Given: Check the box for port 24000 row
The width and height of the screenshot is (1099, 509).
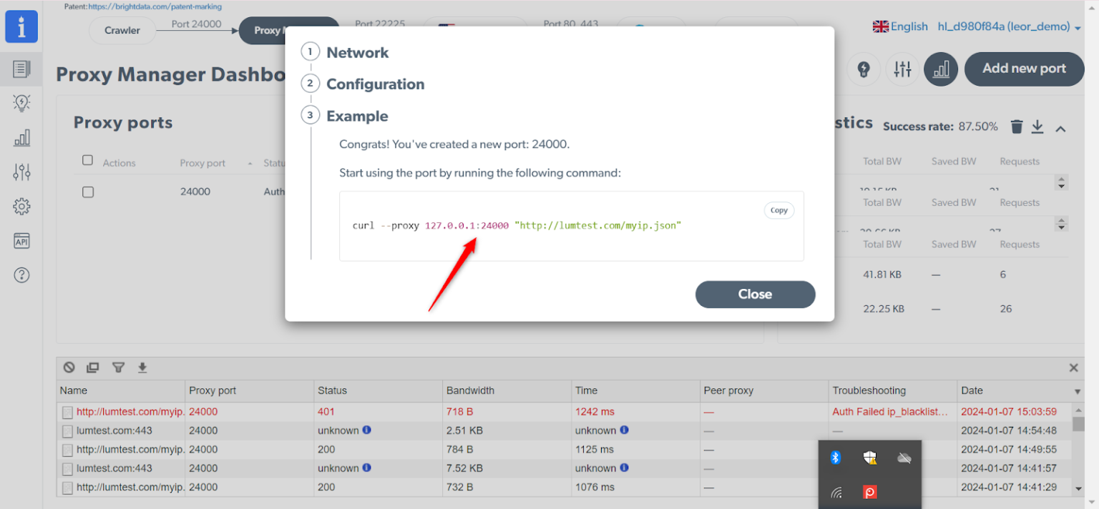Looking at the screenshot, I should coord(87,192).
